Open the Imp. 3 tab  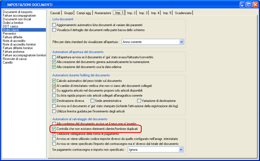click(143, 13)
